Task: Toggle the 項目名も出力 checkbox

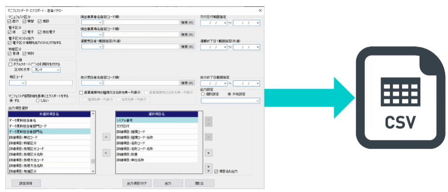Action: coord(216,171)
